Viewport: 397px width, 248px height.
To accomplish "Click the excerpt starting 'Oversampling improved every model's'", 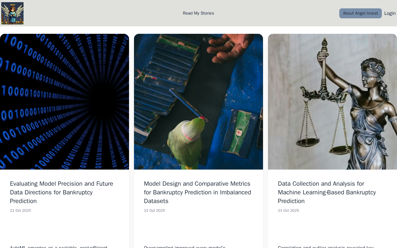I will (185, 246).
